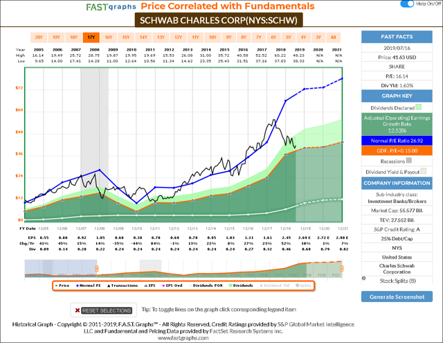Image resolution: width=443 pixels, height=343 pixels.
Task: Click the P/E: 16.14 fact
Action: click(x=397, y=76)
